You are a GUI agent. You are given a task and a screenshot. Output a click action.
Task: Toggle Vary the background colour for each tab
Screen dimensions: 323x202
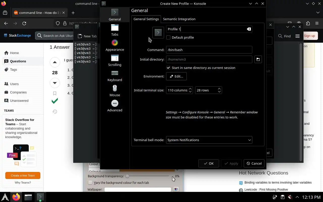point(90,183)
